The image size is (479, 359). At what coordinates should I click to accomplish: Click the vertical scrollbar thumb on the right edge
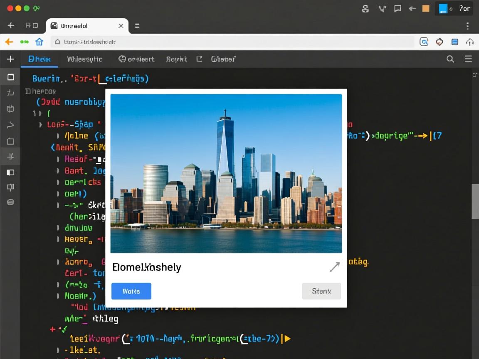475,201
